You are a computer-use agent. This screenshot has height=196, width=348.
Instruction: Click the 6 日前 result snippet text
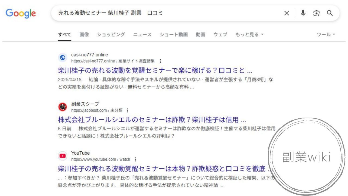[167, 132]
